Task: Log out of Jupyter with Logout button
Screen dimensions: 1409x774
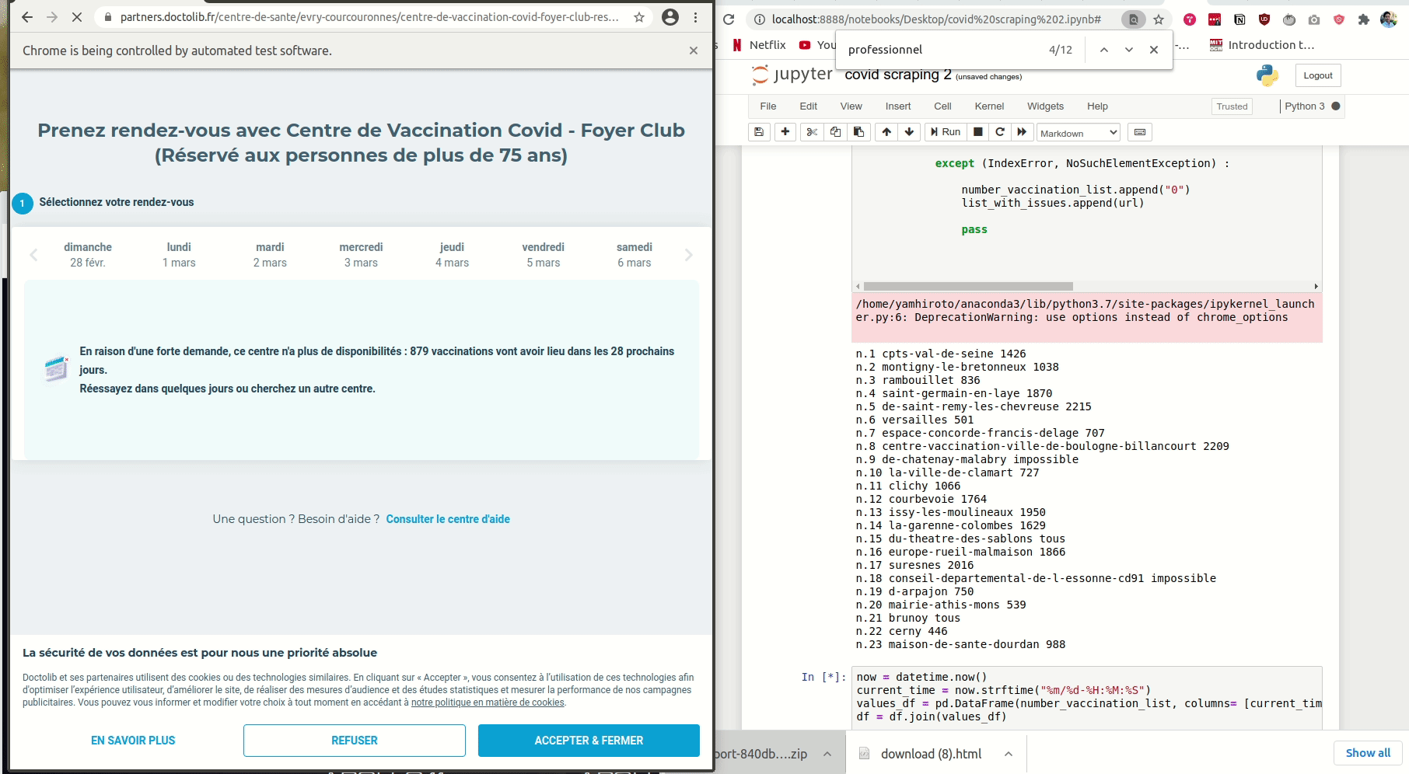Action: (1318, 75)
